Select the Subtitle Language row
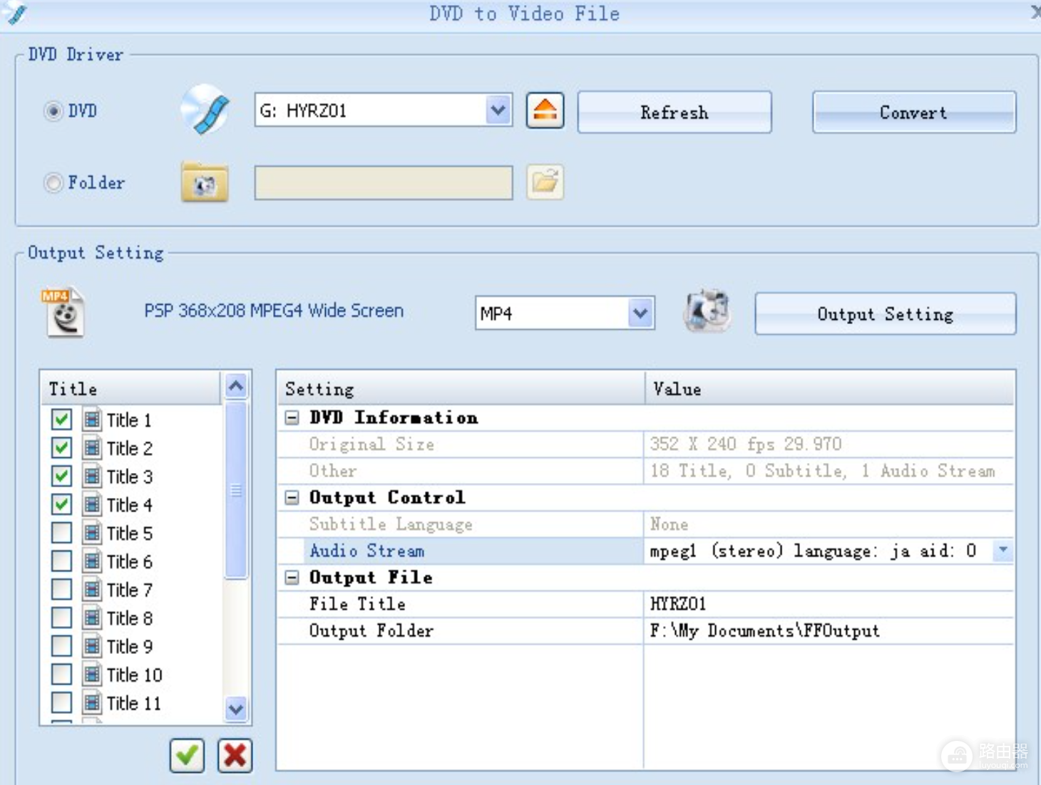The image size is (1041, 785). 645,524
